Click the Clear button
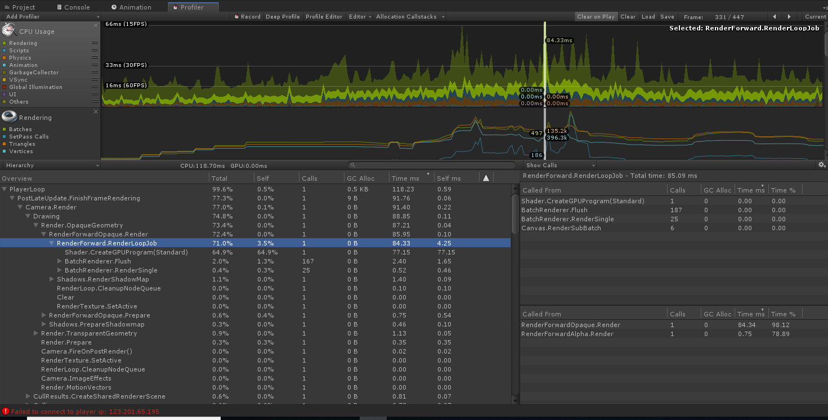Viewport: 828px width, 420px height. coord(628,16)
